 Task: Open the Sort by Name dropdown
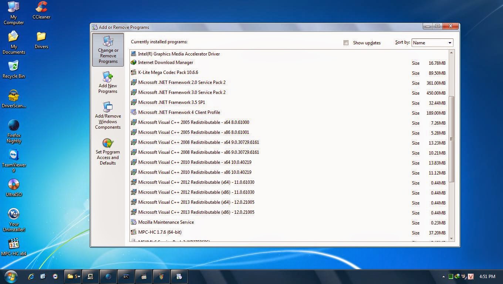tap(432, 43)
